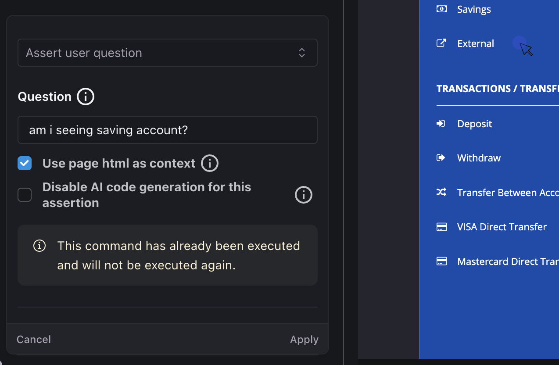Select the Transfer Between Accounts shuffle icon
Viewport: 559px width, 365px height.
click(x=441, y=192)
